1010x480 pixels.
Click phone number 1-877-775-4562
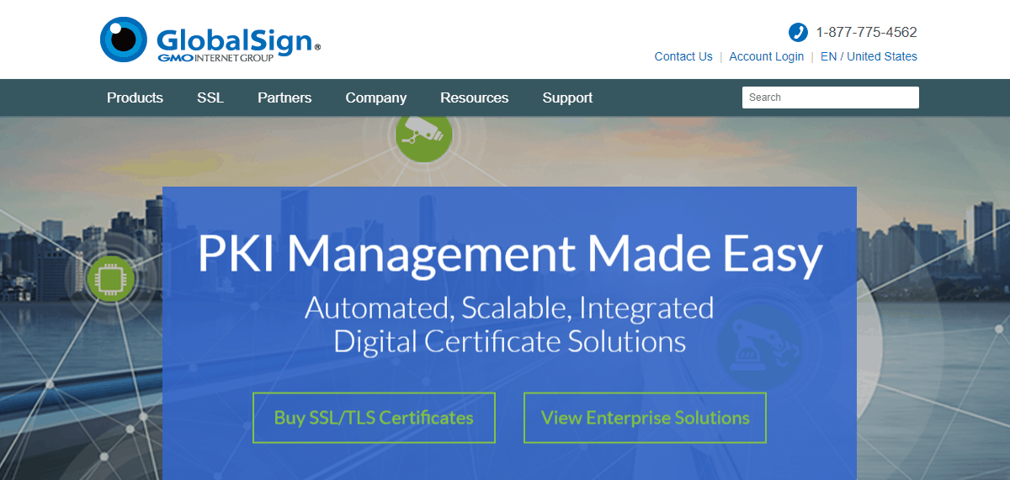coord(866,33)
